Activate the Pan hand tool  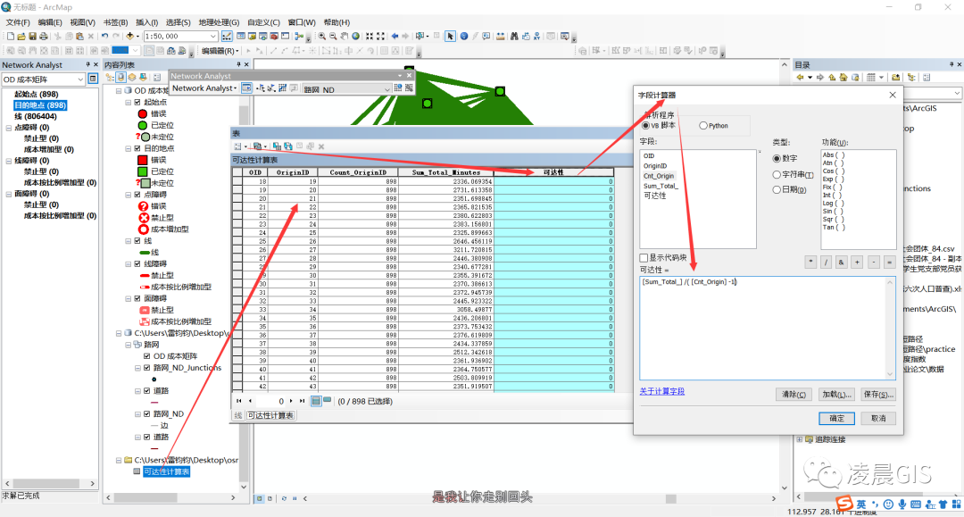tap(345, 37)
